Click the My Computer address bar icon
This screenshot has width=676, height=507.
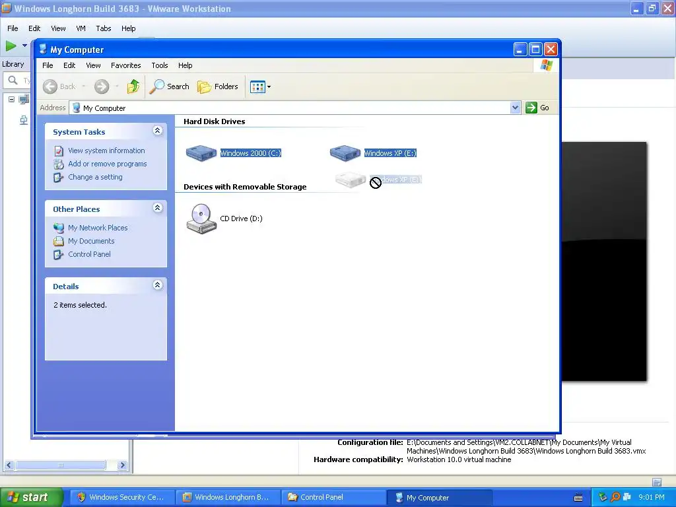point(77,108)
